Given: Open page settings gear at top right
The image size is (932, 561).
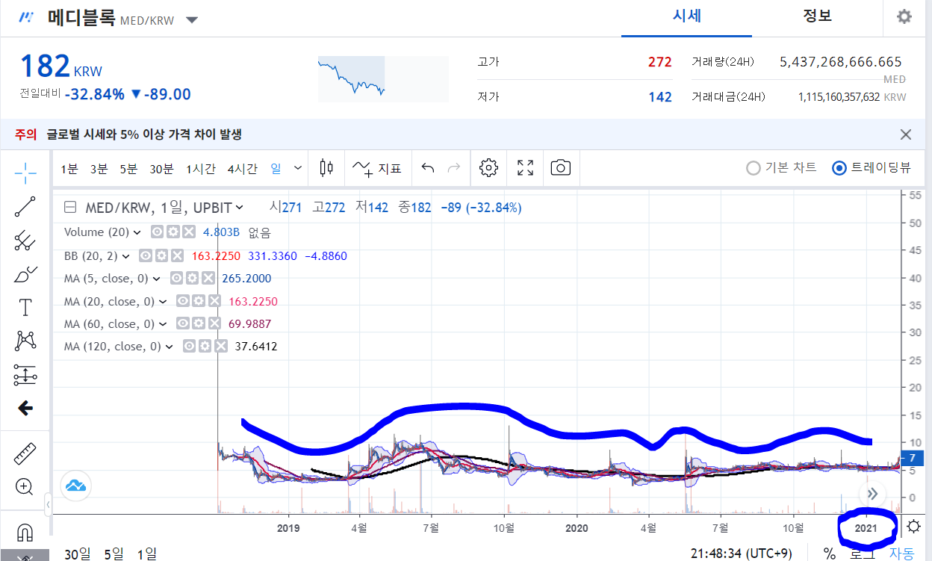Looking at the screenshot, I should pyautogui.click(x=904, y=17).
